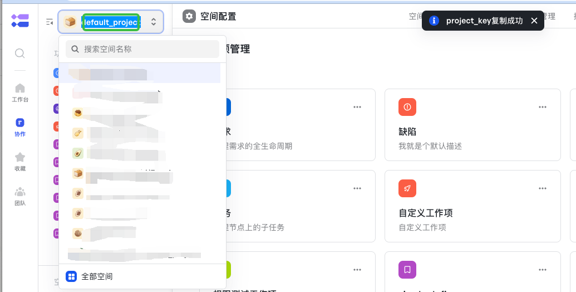Click bread emoji in space selector box
The width and height of the screenshot is (576, 292).
point(70,22)
